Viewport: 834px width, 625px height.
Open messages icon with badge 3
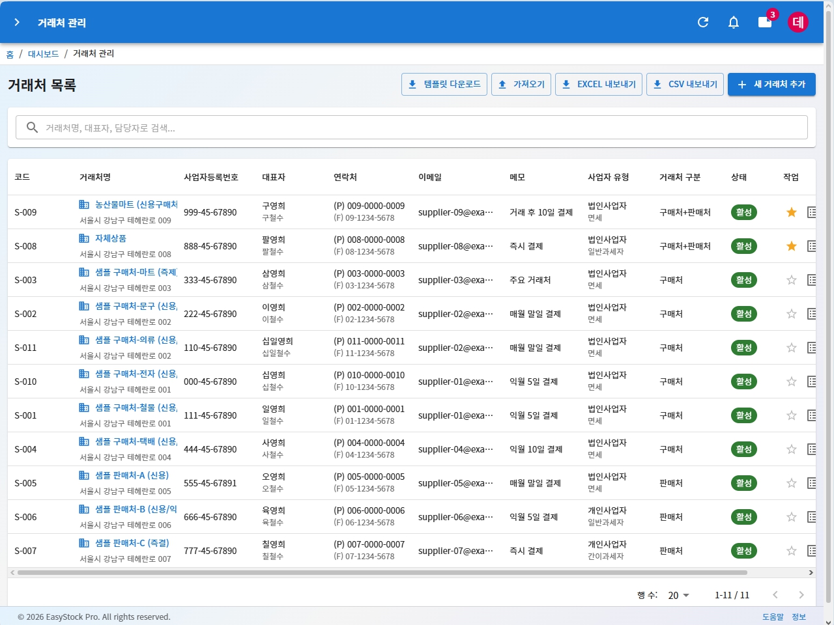point(765,22)
